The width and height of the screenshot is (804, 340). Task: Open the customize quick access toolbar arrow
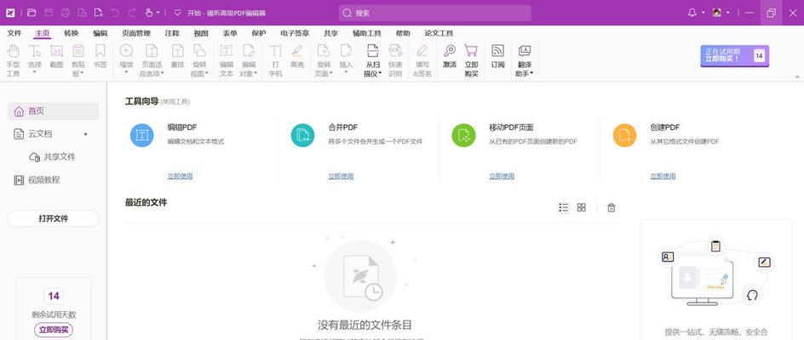177,13
